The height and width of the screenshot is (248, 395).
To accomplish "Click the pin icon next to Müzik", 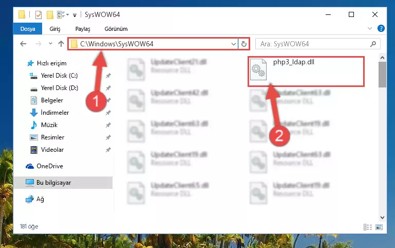I will [108, 125].
